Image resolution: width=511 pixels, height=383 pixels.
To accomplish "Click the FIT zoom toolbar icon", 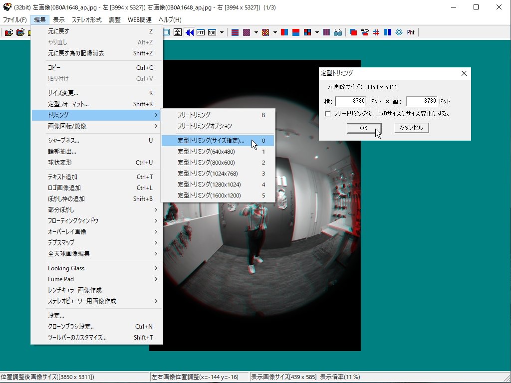I will pos(201,32).
